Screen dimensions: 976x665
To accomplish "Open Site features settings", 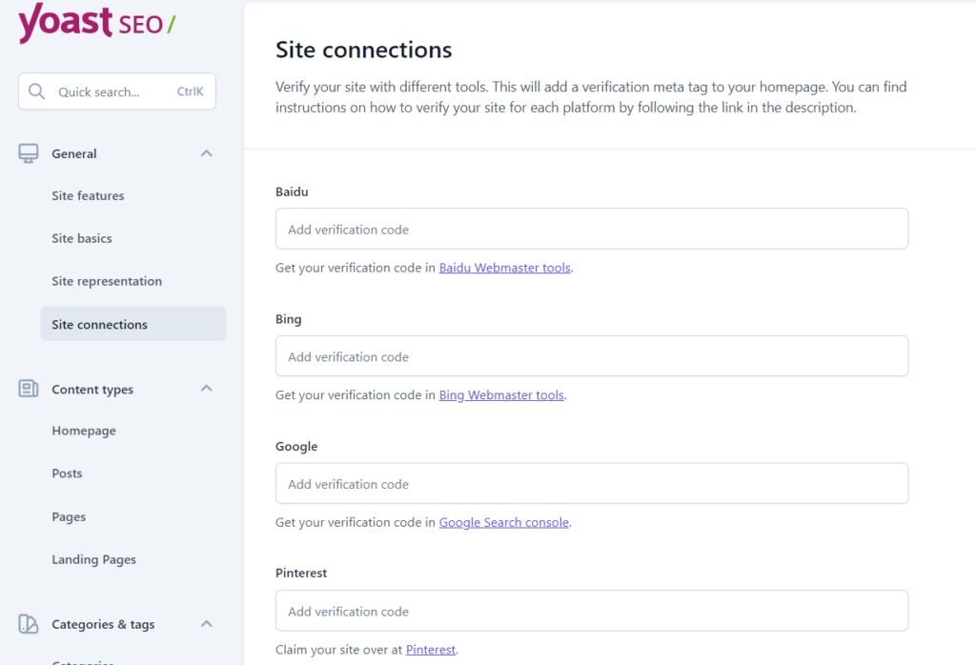I will (88, 195).
